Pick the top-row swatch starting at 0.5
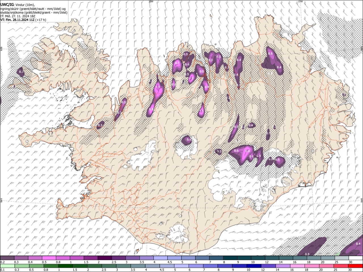This screenshot has width=363, height=272. click(49, 258)
